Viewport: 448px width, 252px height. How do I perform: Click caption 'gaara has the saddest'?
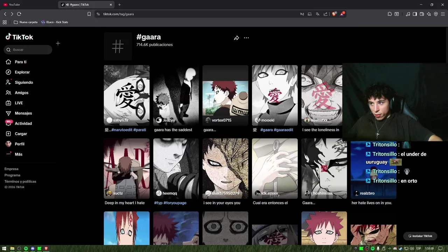(x=173, y=130)
